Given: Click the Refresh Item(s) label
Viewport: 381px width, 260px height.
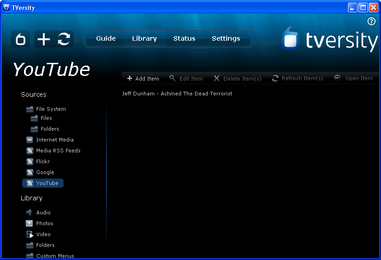Looking at the screenshot, I should coord(302,78).
